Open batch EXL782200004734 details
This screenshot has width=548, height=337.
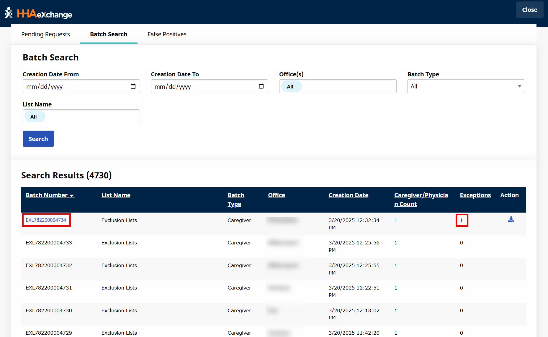pyautogui.click(x=46, y=220)
